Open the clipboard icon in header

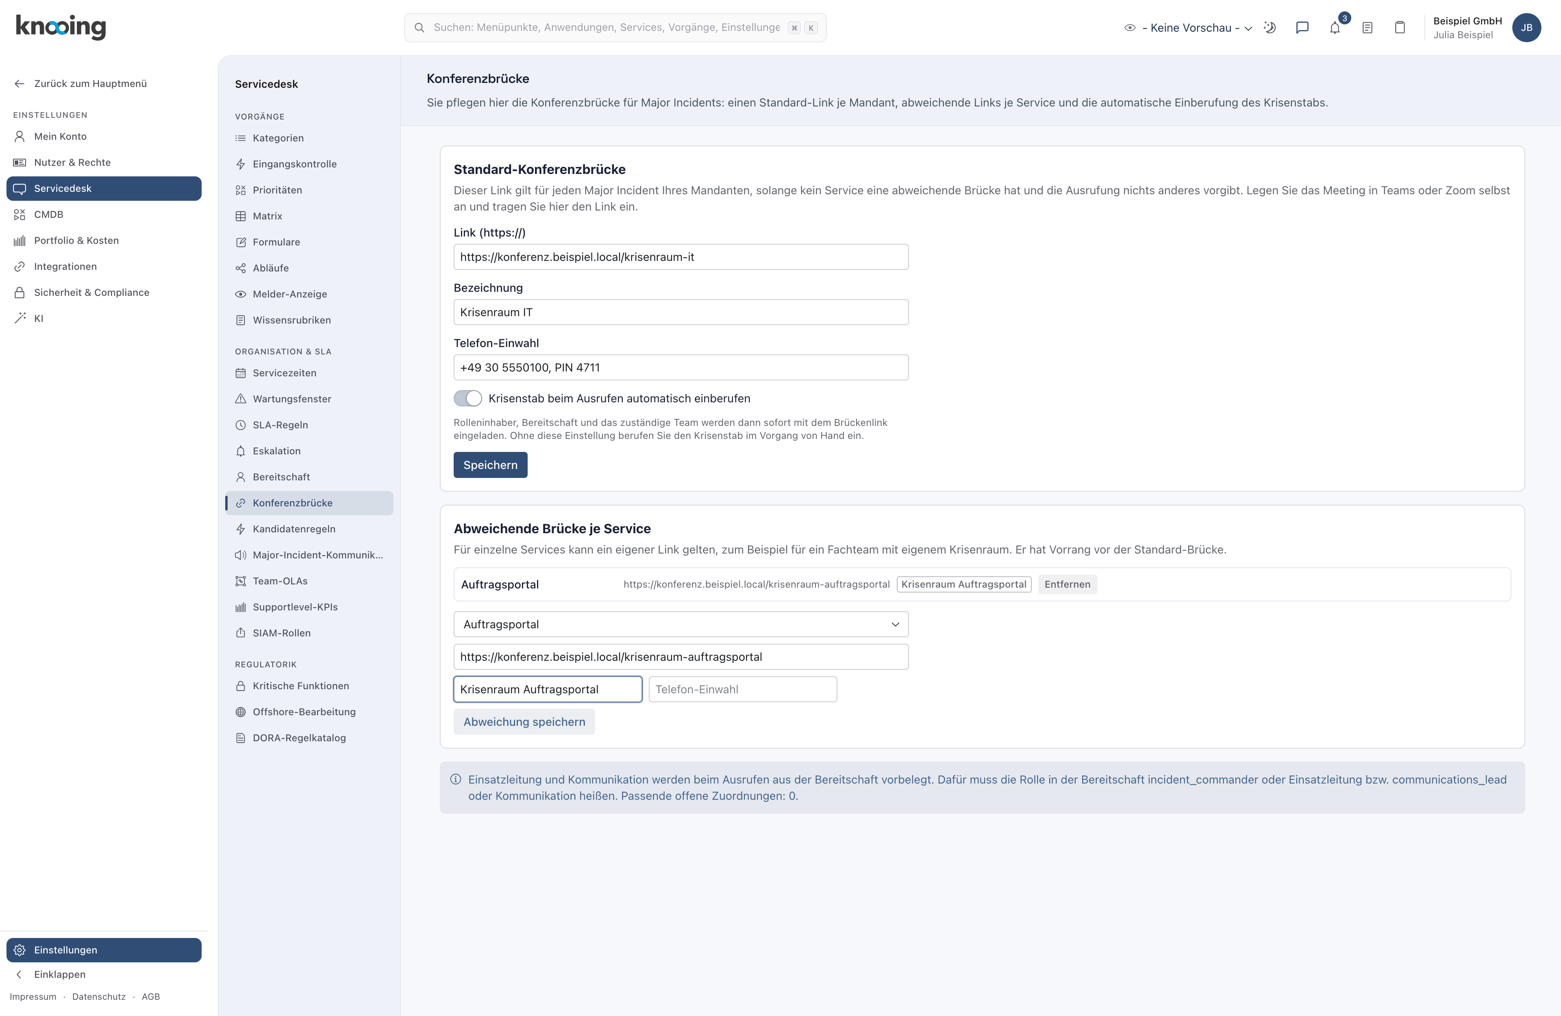[1400, 28]
